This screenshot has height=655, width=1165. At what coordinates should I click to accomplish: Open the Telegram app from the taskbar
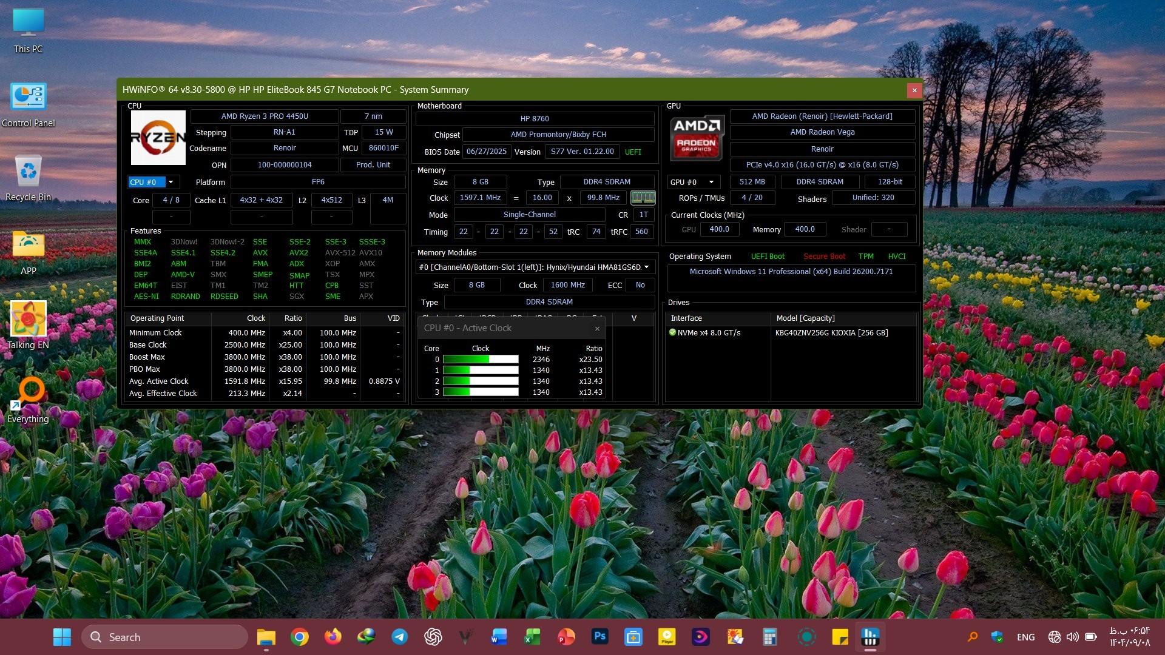(x=399, y=637)
